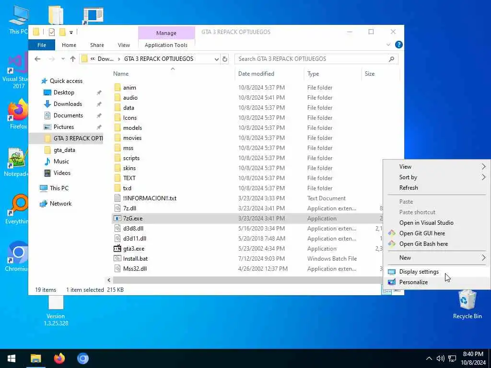Open Notepad++ desktop shortcut
The width and height of the screenshot is (491, 368).
tap(16, 162)
